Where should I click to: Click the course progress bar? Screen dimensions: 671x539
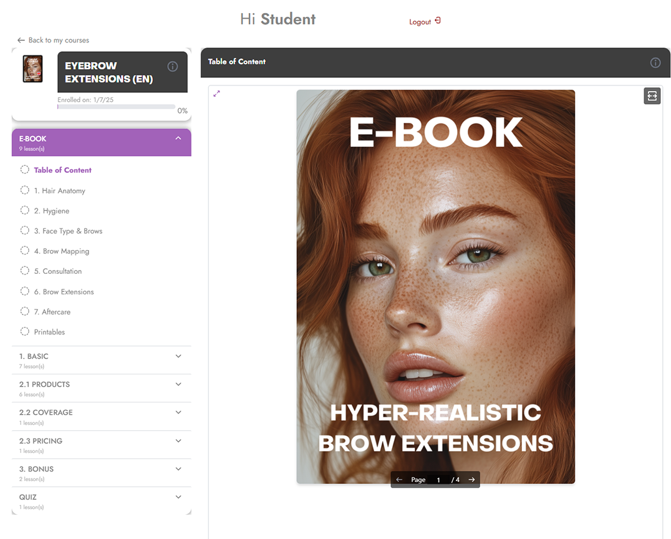pyautogui.click(x=116, y=107)
